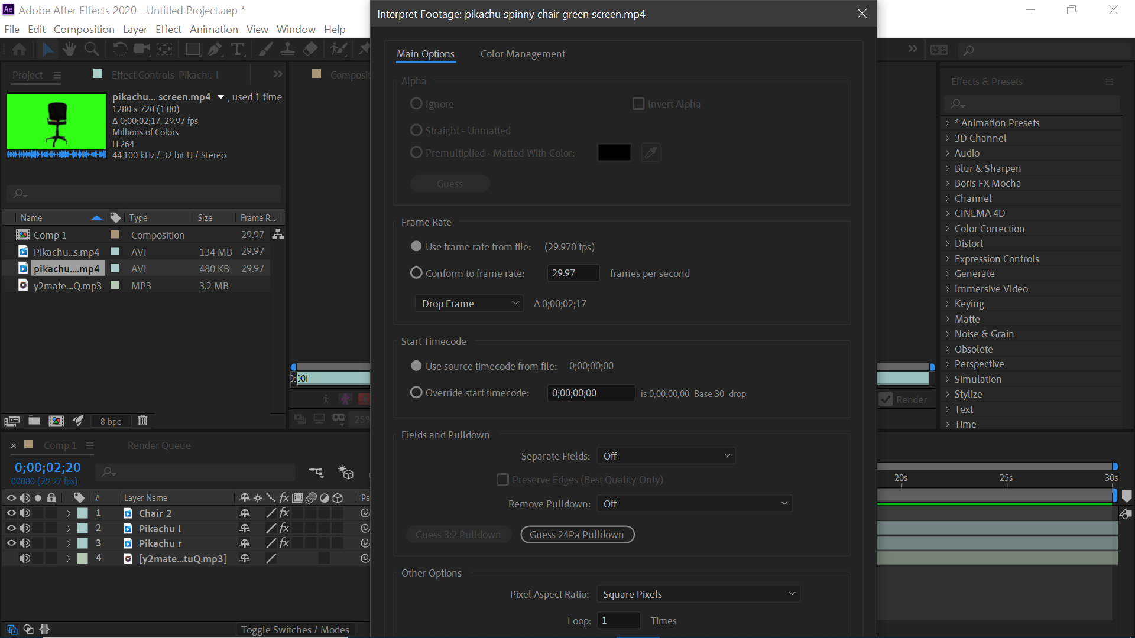Image resolution: width=1135 pixels, height=638 pixels.
Task: Select the Zoom tool
Action: 92,49
